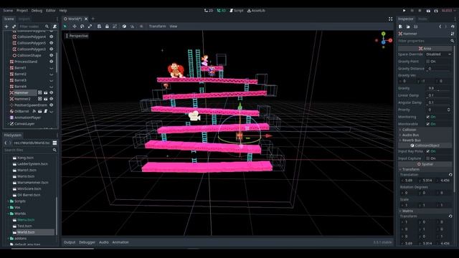
Task: Toggle visibility of the Hammer2 node
Action: pos(52,99)
